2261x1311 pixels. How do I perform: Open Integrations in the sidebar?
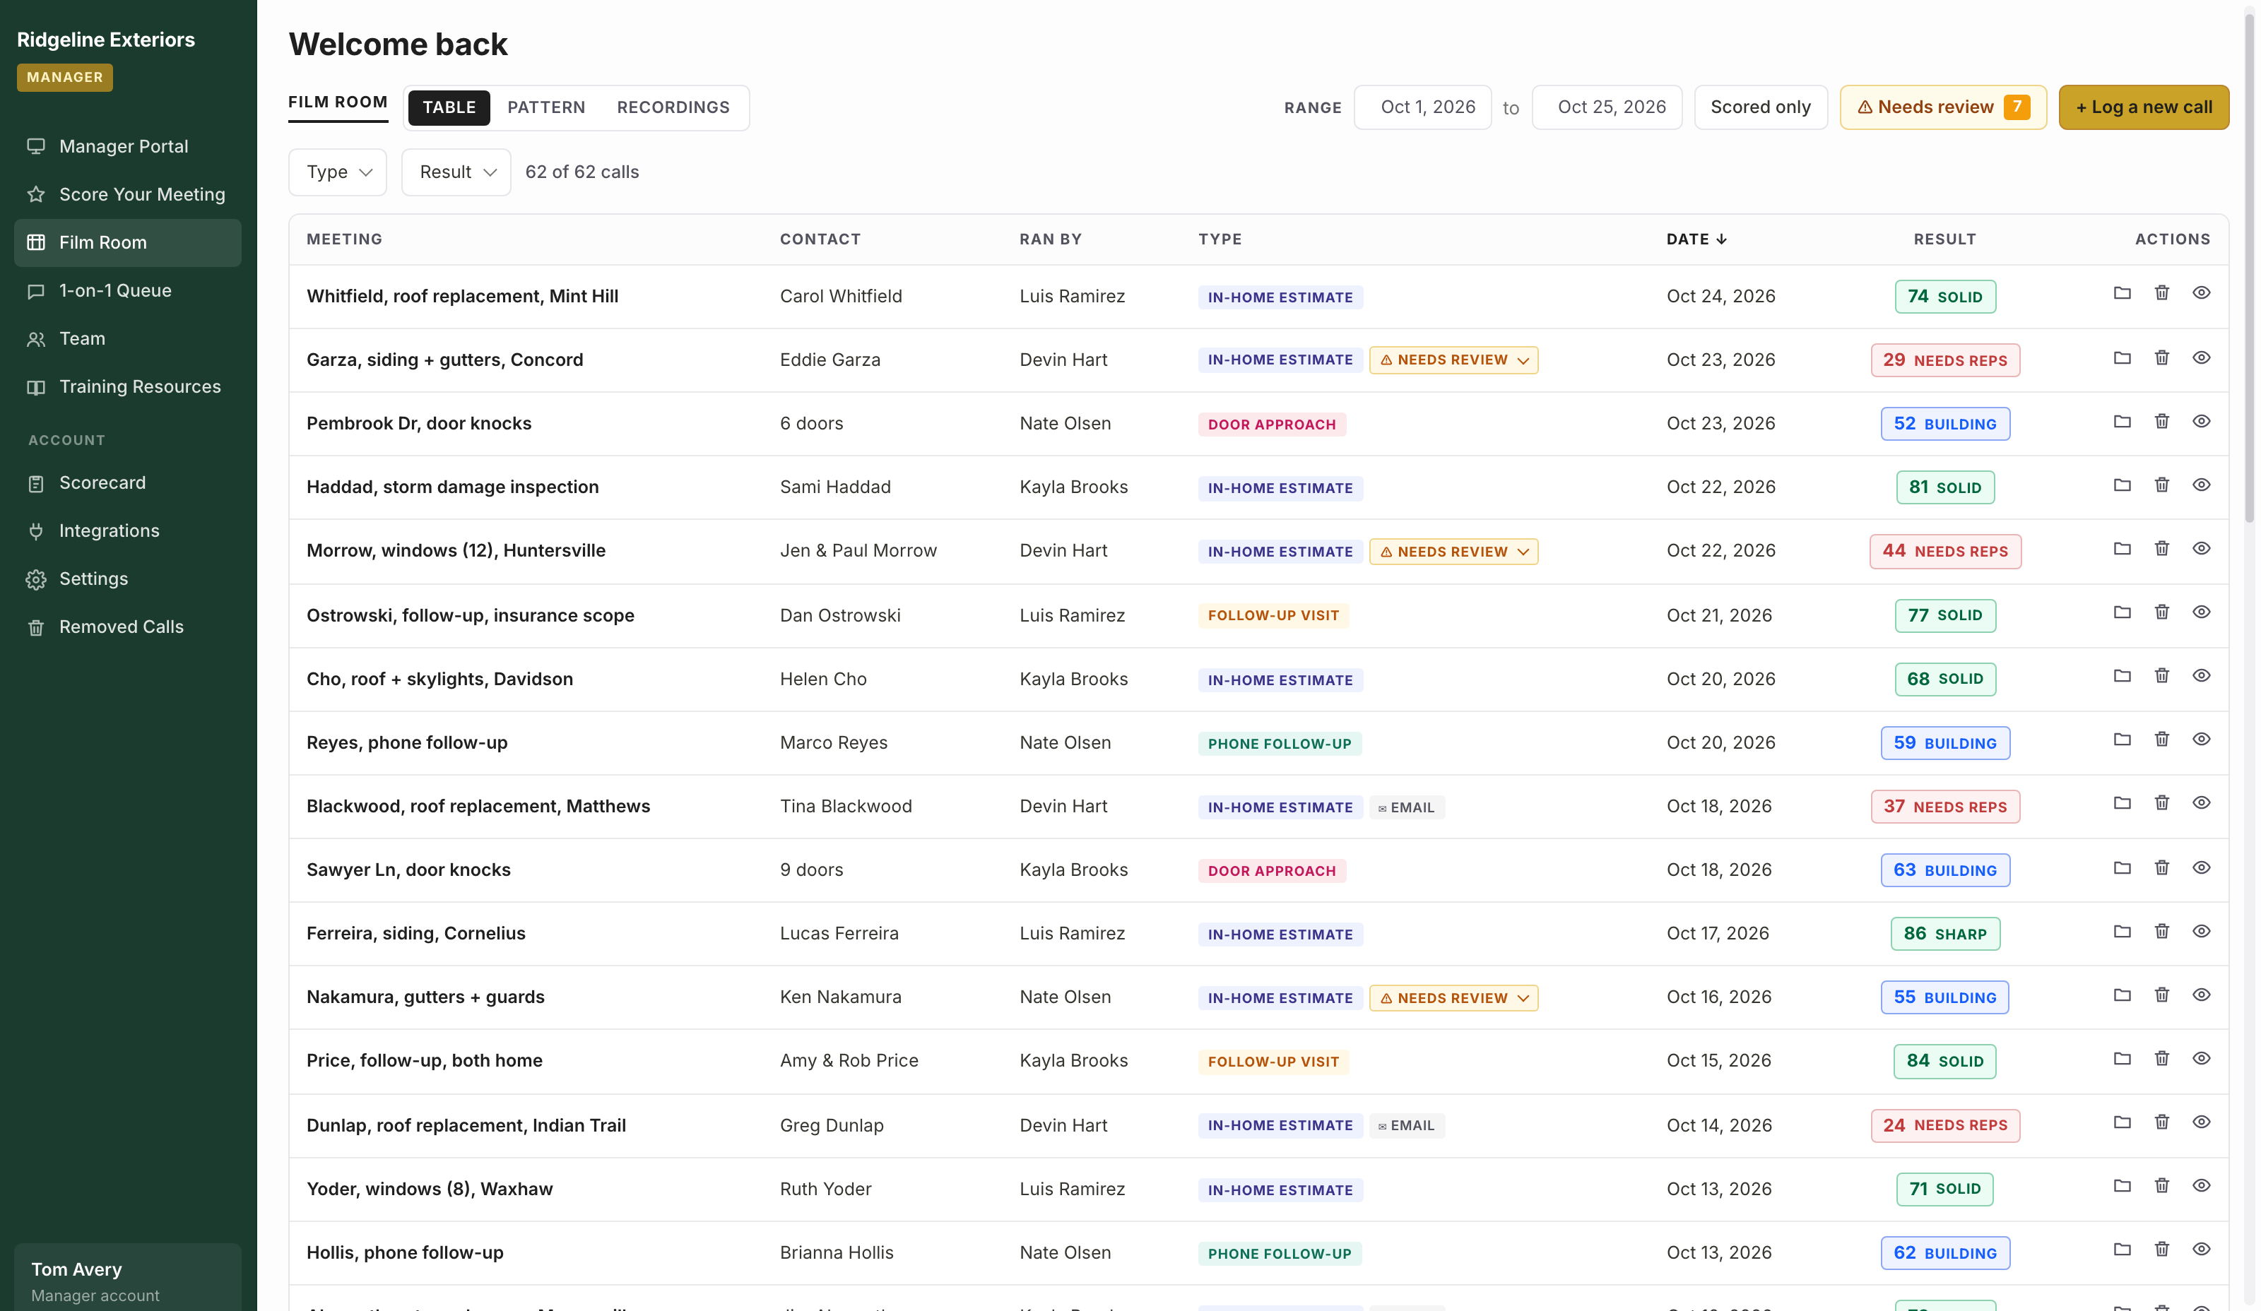point(127,531)
